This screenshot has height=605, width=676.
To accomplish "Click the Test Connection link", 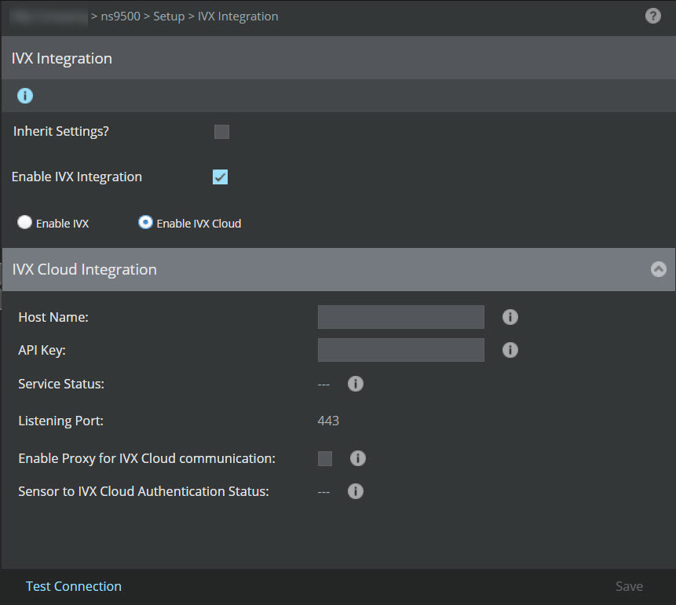I will point(74,586).
